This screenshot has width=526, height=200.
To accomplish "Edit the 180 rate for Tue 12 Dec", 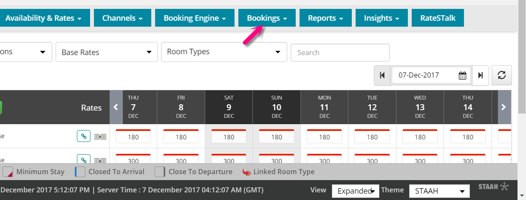I will 372,137.
